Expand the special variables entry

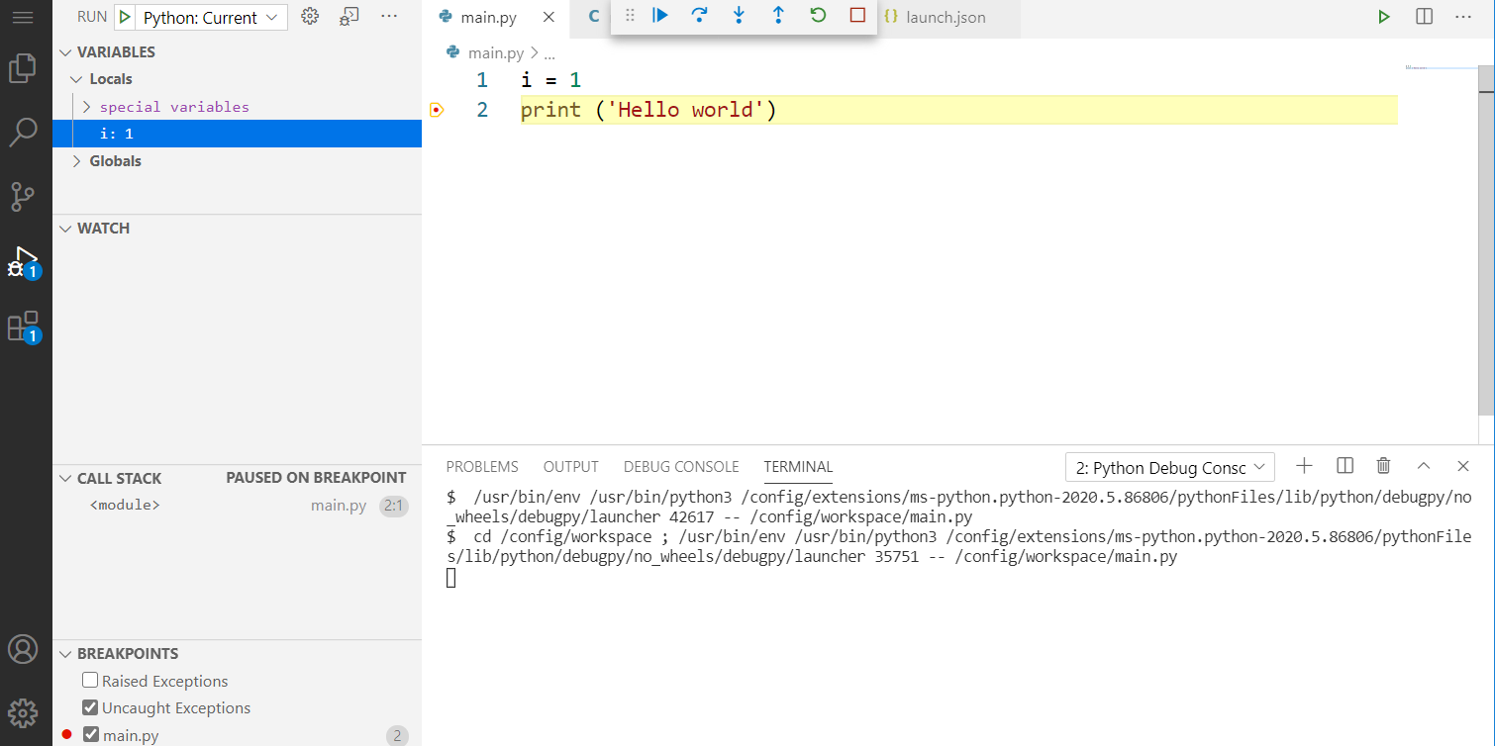86,106
